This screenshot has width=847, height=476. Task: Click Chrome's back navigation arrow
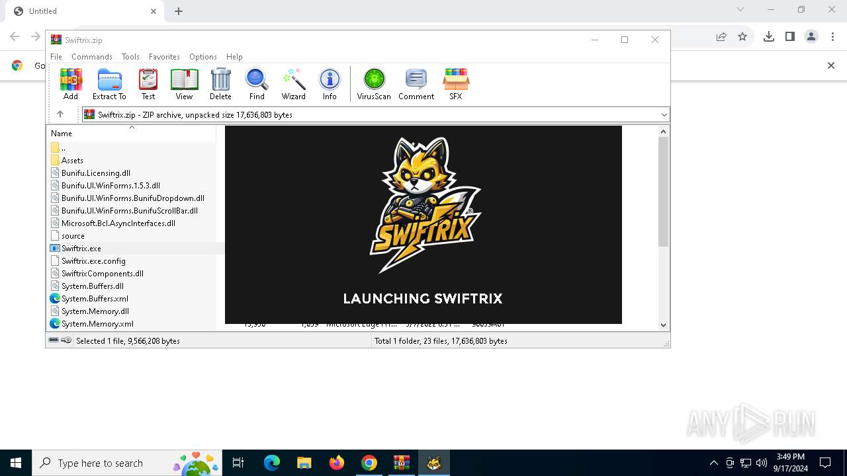coord(15,37)
